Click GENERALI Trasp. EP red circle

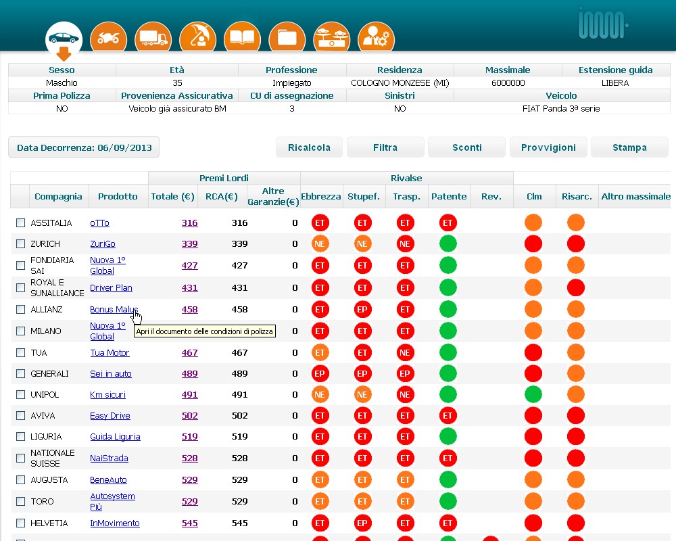(x=405, y=373)
